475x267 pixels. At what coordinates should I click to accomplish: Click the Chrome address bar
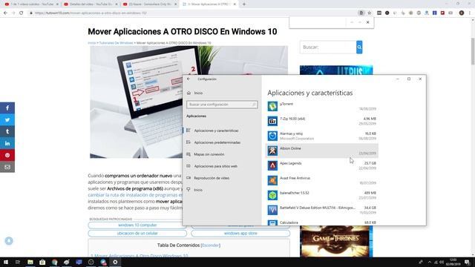[x=194, y=13]
